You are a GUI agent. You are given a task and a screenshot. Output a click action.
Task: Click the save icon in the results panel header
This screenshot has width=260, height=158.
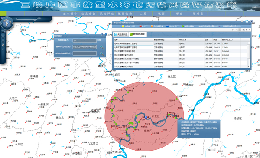247,21
